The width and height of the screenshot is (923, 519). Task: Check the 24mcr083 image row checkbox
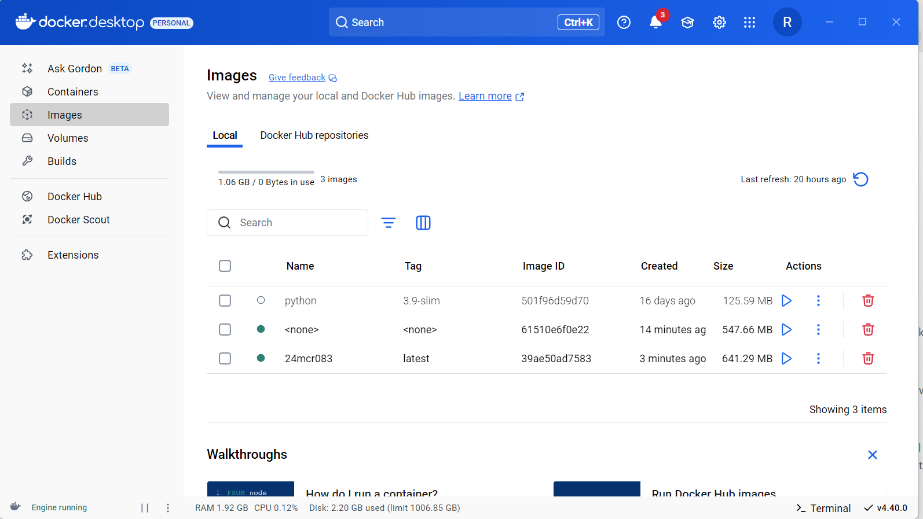225,359
